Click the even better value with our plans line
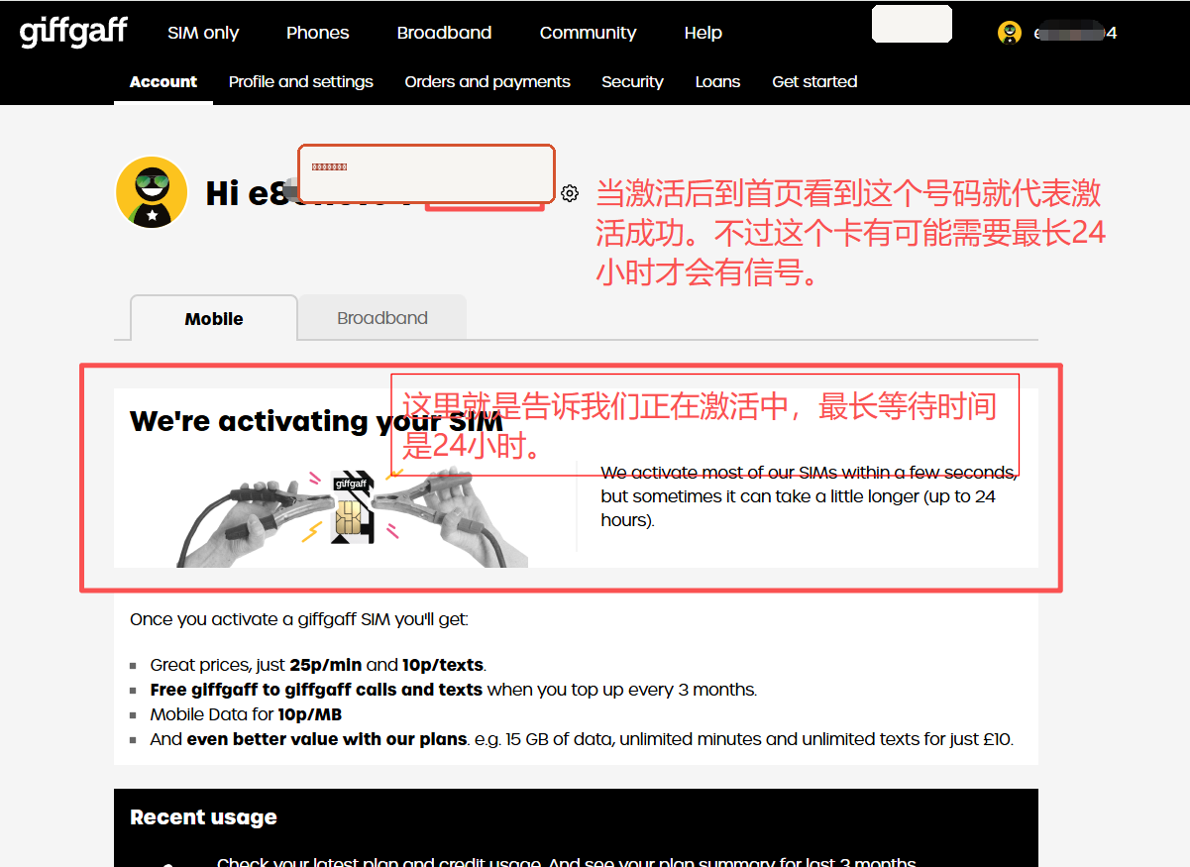The height and width of the screenshot is (867, 1190). click(582, 739)
